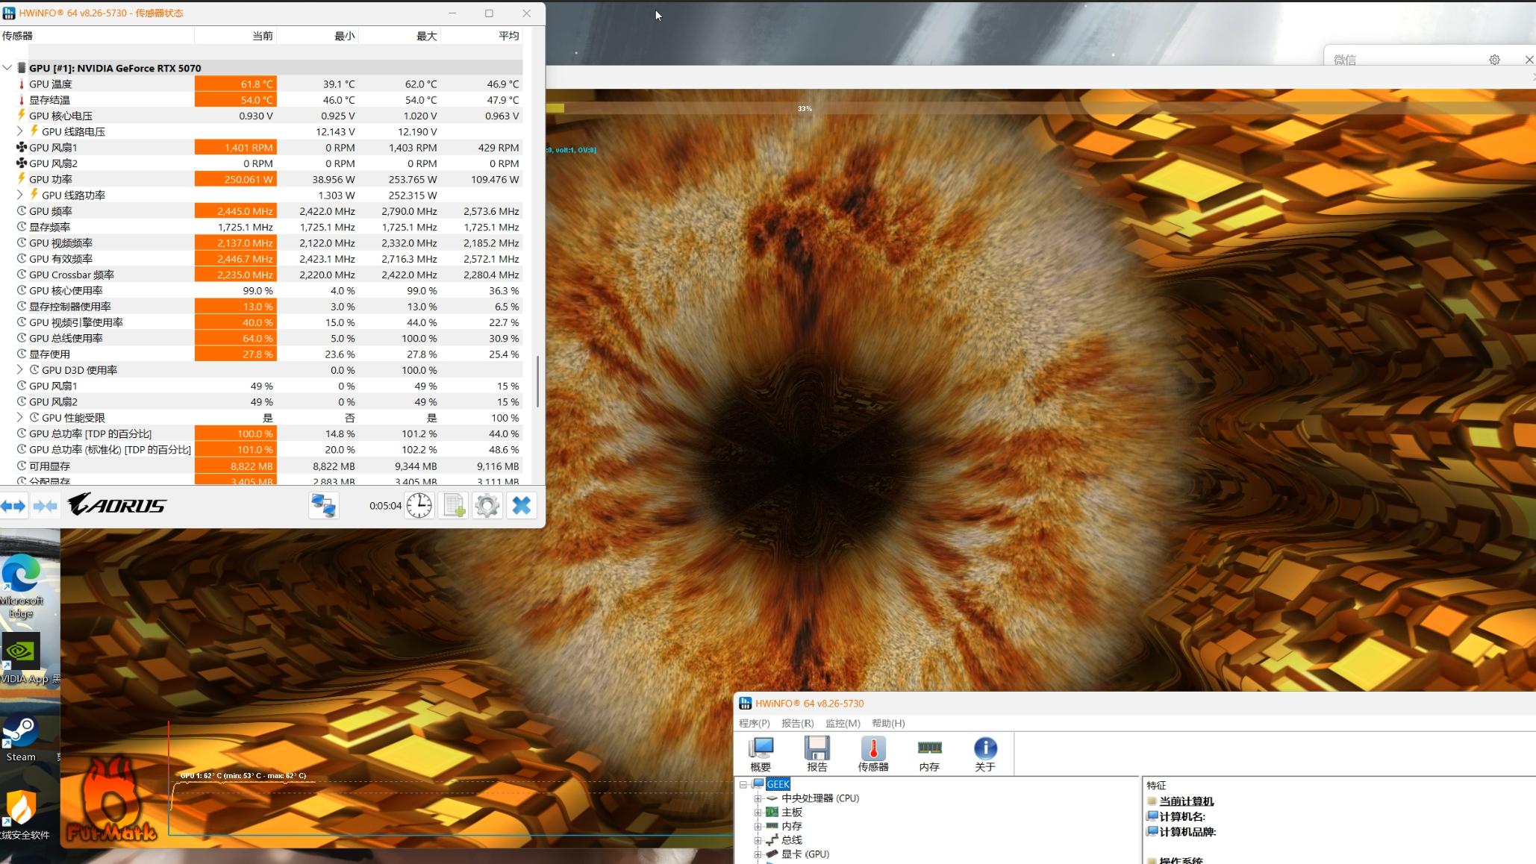
Task: Click the expand-columns arrows icon in sensor toolbar
Action: tap(13, 506)
